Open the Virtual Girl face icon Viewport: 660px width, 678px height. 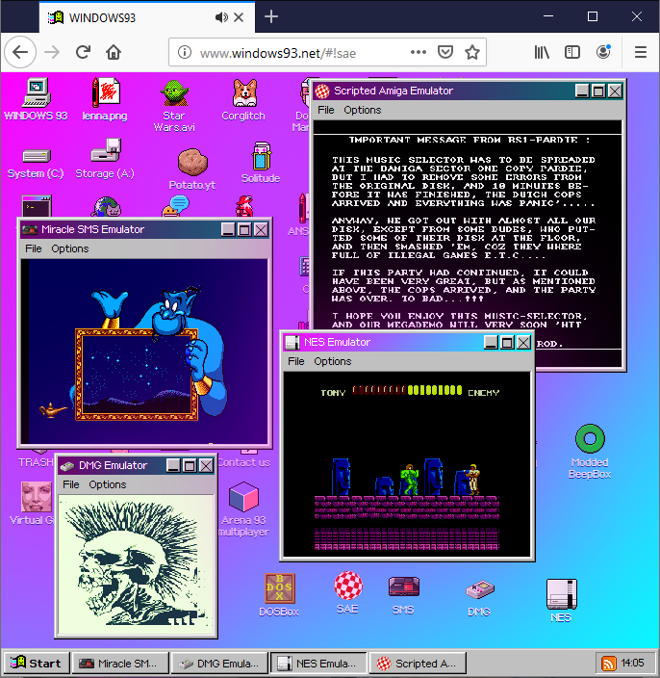[37, 496]
